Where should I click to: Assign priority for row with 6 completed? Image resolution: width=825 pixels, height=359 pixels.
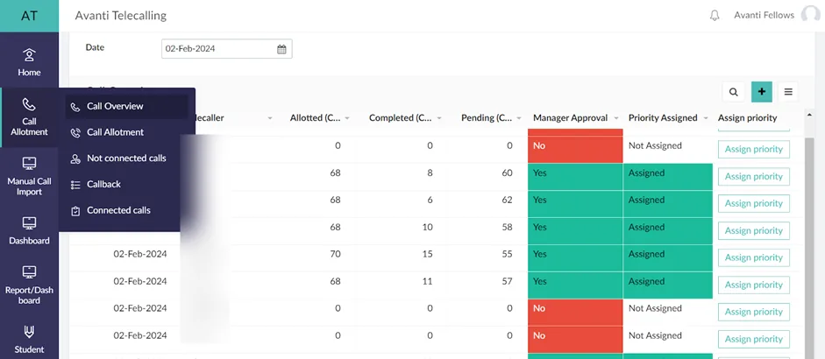click(753, 203)
